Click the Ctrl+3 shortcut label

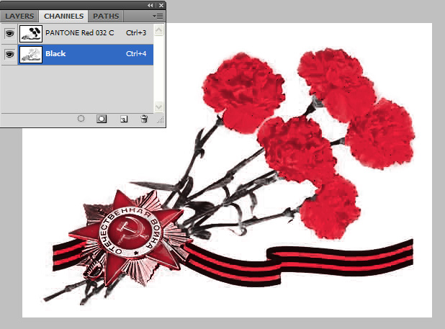tap(136, 33)
